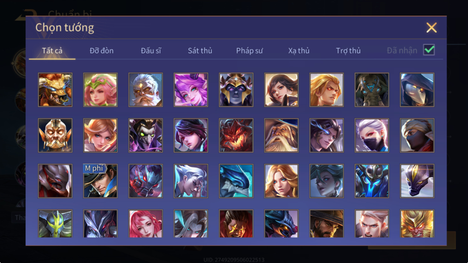
Task: Pick the cowboy hat bearded hero
Action: 326,224
